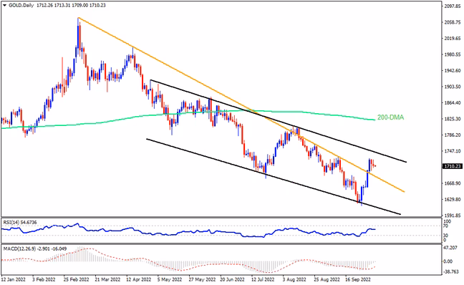Click the 25 Aug 2022 date label
Viewport: 464px width, 285px height.
point(327,279)
